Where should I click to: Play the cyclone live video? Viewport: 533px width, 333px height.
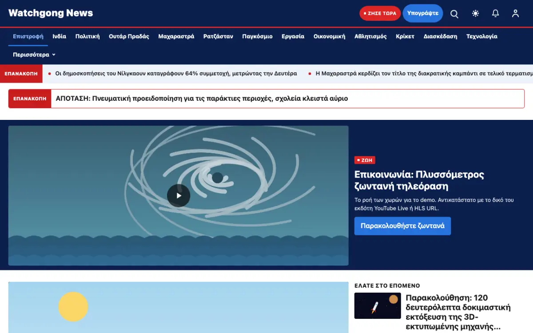(x=179, y=195)
